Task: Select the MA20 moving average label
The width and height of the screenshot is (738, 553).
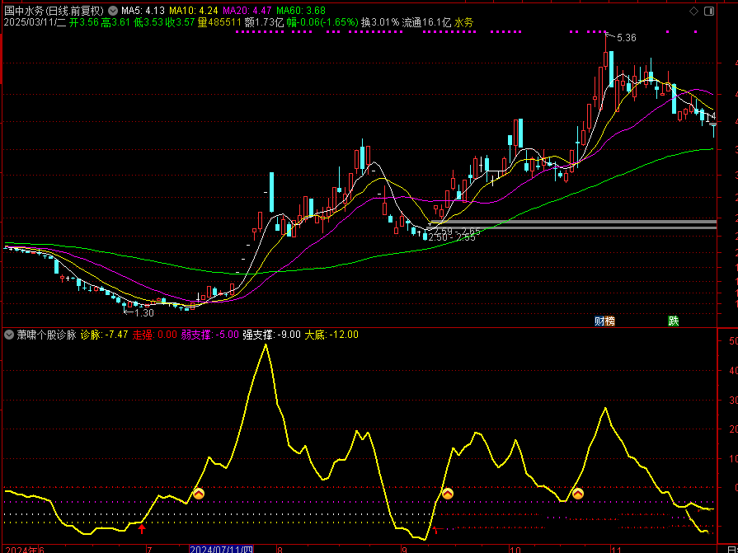Action: pos(248,11)
